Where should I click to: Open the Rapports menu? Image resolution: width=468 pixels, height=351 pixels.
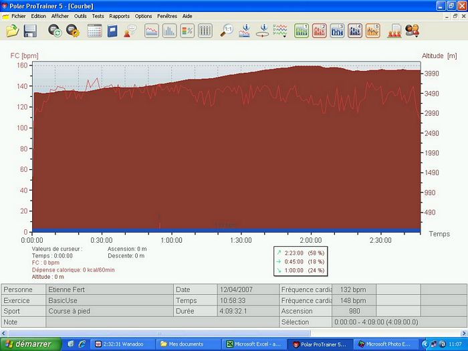pos(119,16)
